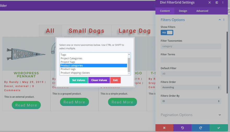The width and height of the screenshot is (230, 132).
Task: Click the Filter Terms field
Action: pos(191,60)
